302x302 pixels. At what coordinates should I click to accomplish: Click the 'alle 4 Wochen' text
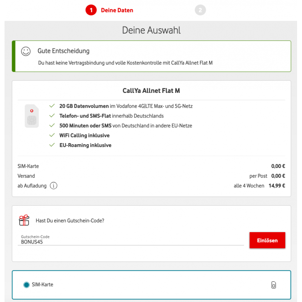click(x=249, y=186)
